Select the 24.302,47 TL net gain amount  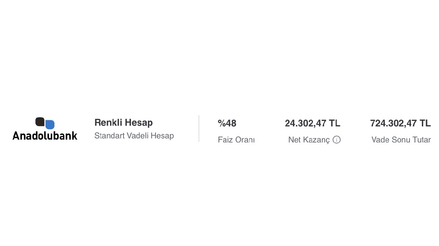click(x=312, y=123)
